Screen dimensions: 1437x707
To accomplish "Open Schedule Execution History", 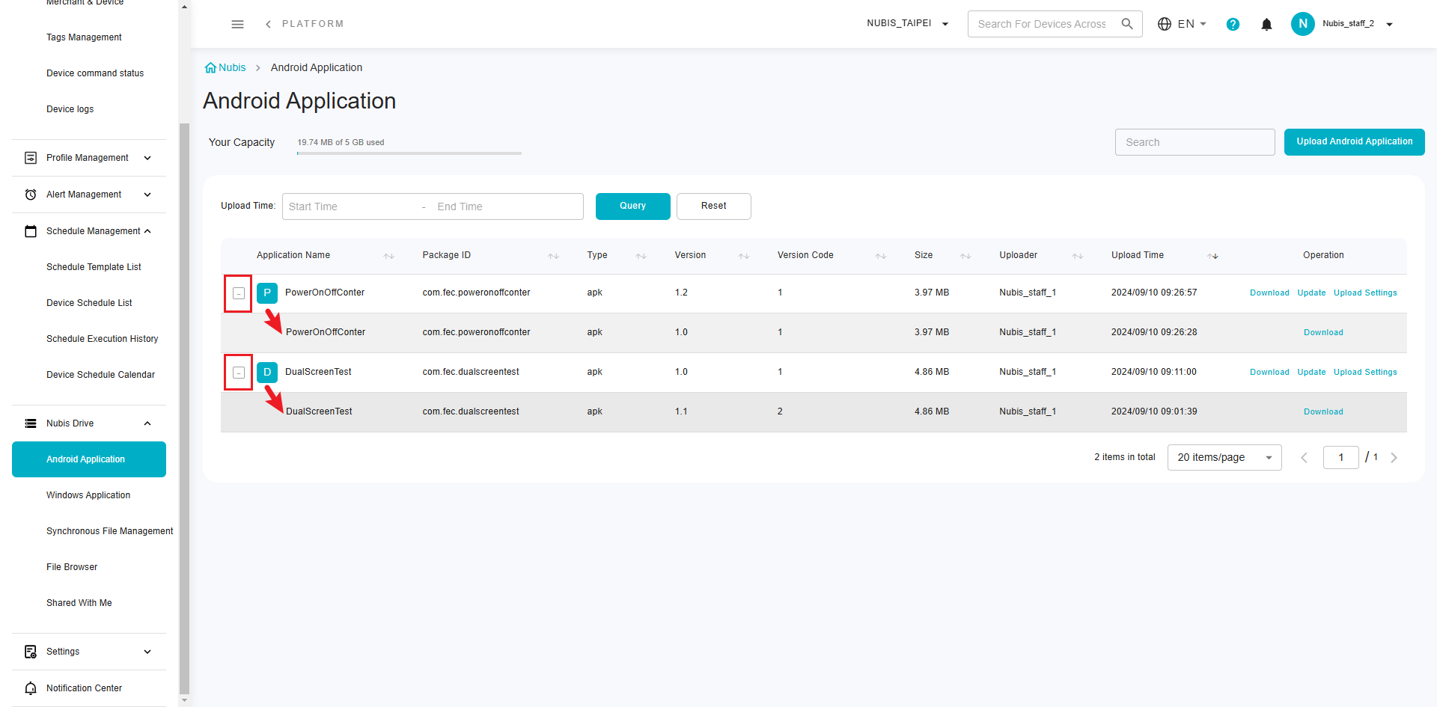I will tap(103, 339).
